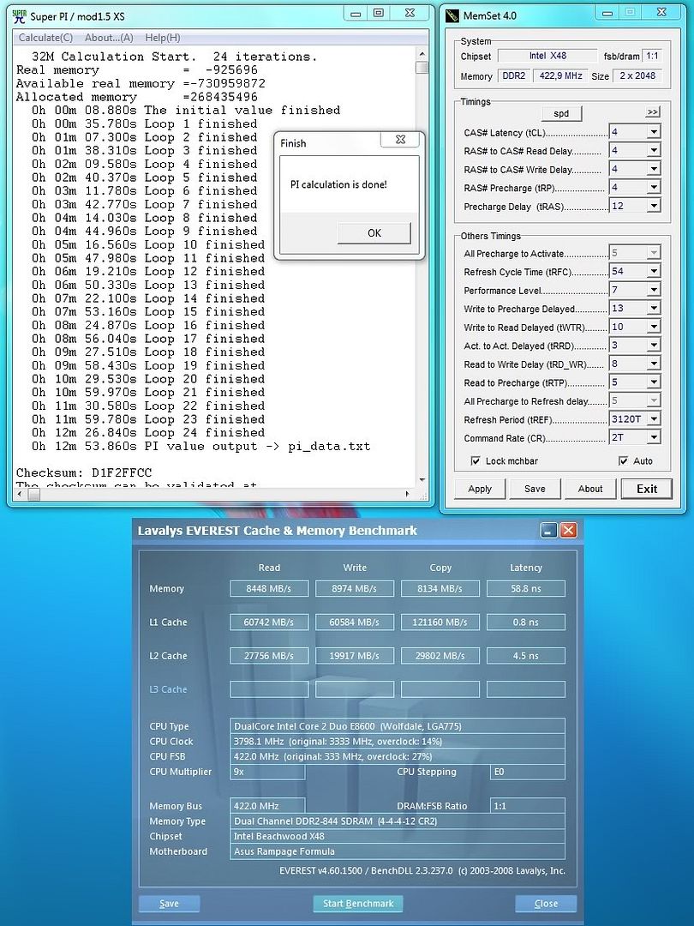Open the About menu in Super PI
The image size is (694, 926).
pos(109,38)
